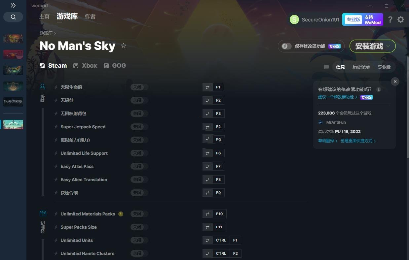This screenshot has height=260, width=409.
Task: Click the CTRL F1 hotkey for Unlimited Units
Action: tap(227, 240)
